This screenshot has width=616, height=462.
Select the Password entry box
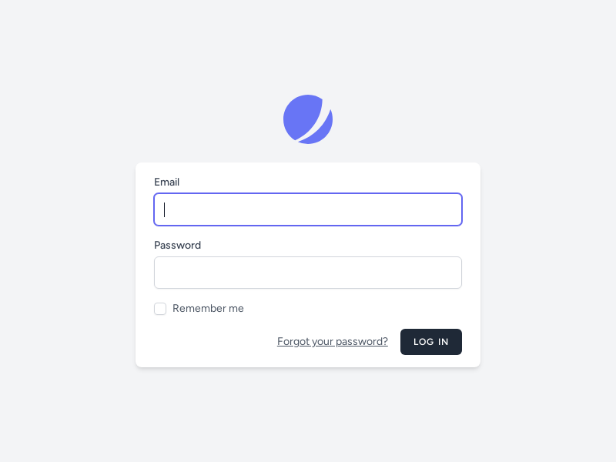click(x=308, y=273)
